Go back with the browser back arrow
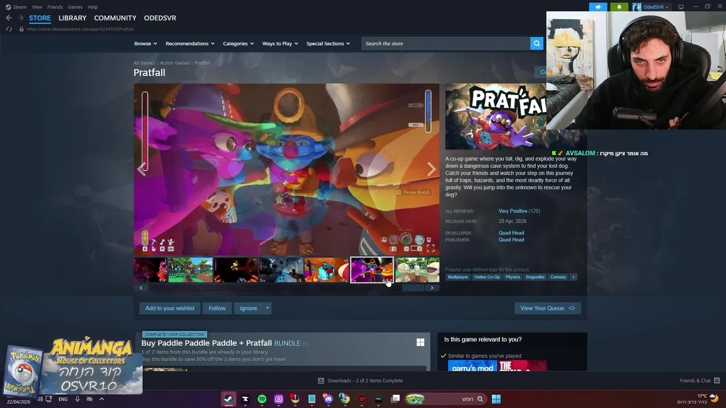Screen dimensions: 726x408 pos(9,18)
